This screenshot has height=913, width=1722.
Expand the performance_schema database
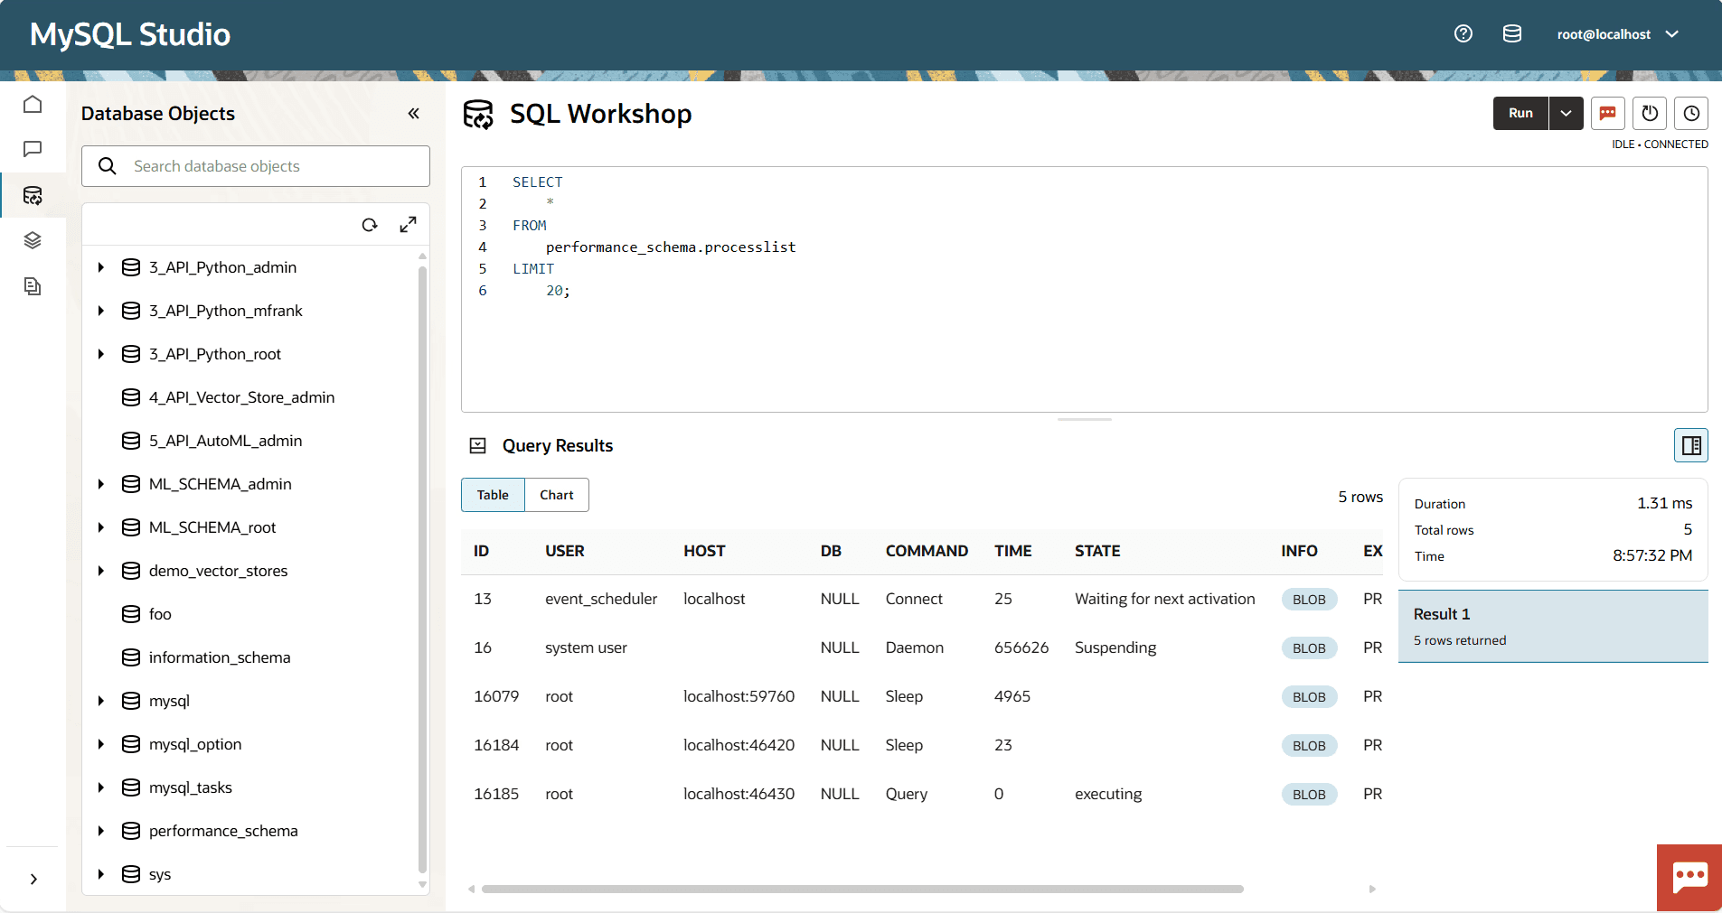pyautogui.click(x=101, y=831)
